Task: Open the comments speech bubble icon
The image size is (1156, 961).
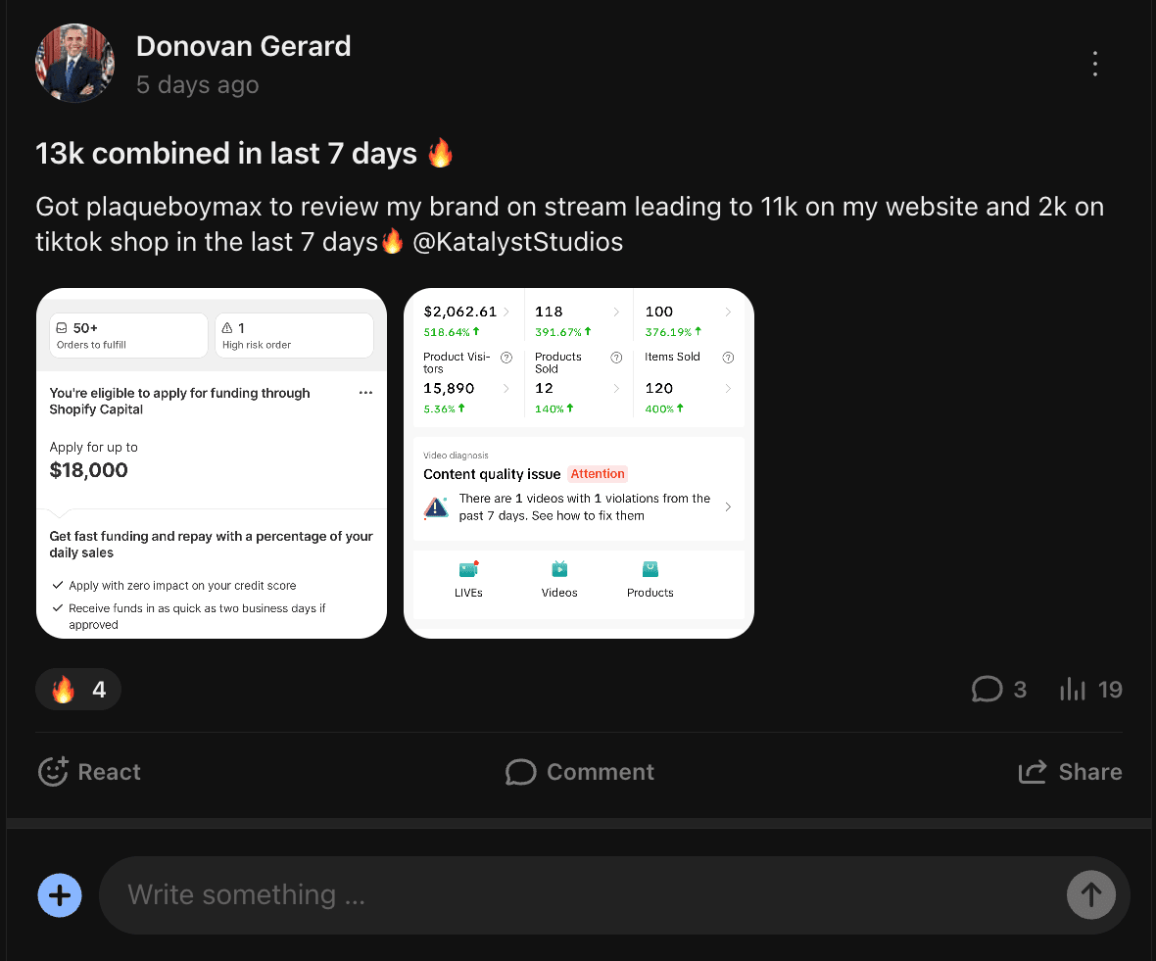Action: tap(987, 690)
